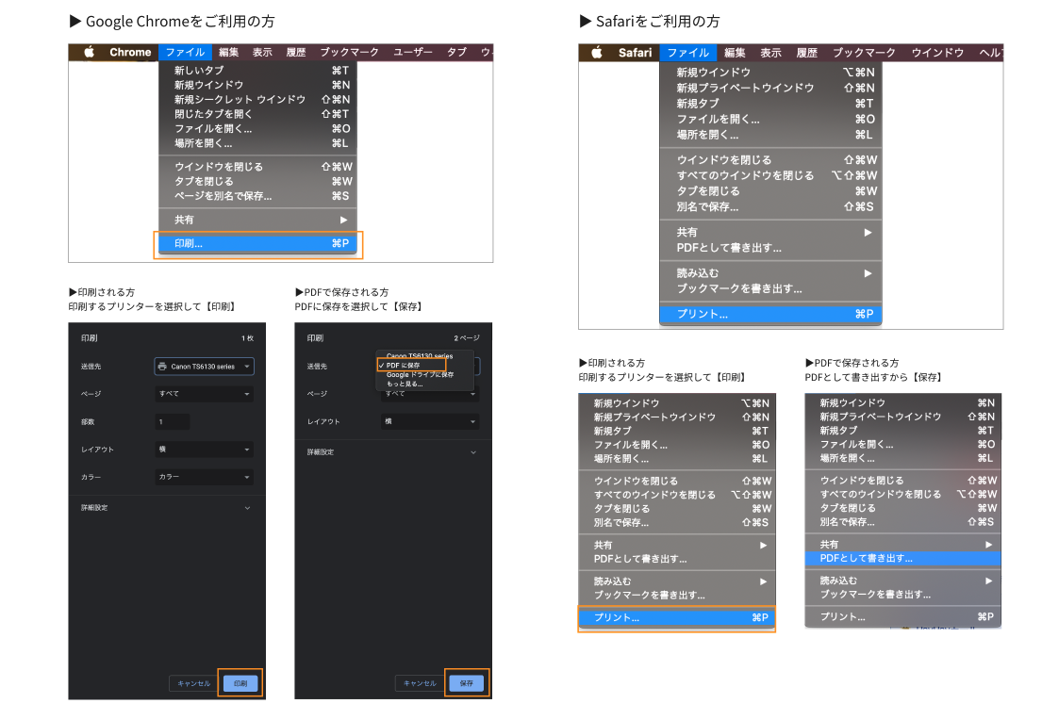Image resolution: width=1042 pixels, height=720 pixels.
Task: Choose ページを別名で保存… in Chrome menu
Action: [x=257, y=196]
